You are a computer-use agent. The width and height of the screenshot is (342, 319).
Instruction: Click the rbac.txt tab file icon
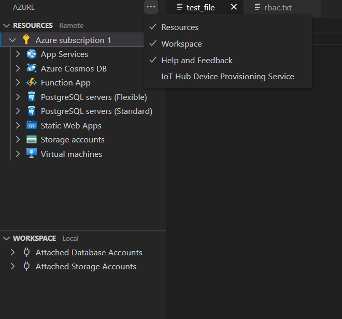point(258,7)
